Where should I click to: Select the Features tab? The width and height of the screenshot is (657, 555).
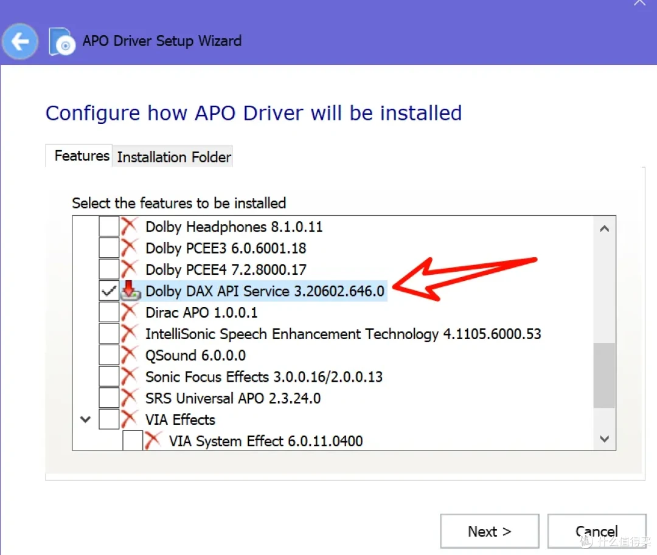(82, 156)
